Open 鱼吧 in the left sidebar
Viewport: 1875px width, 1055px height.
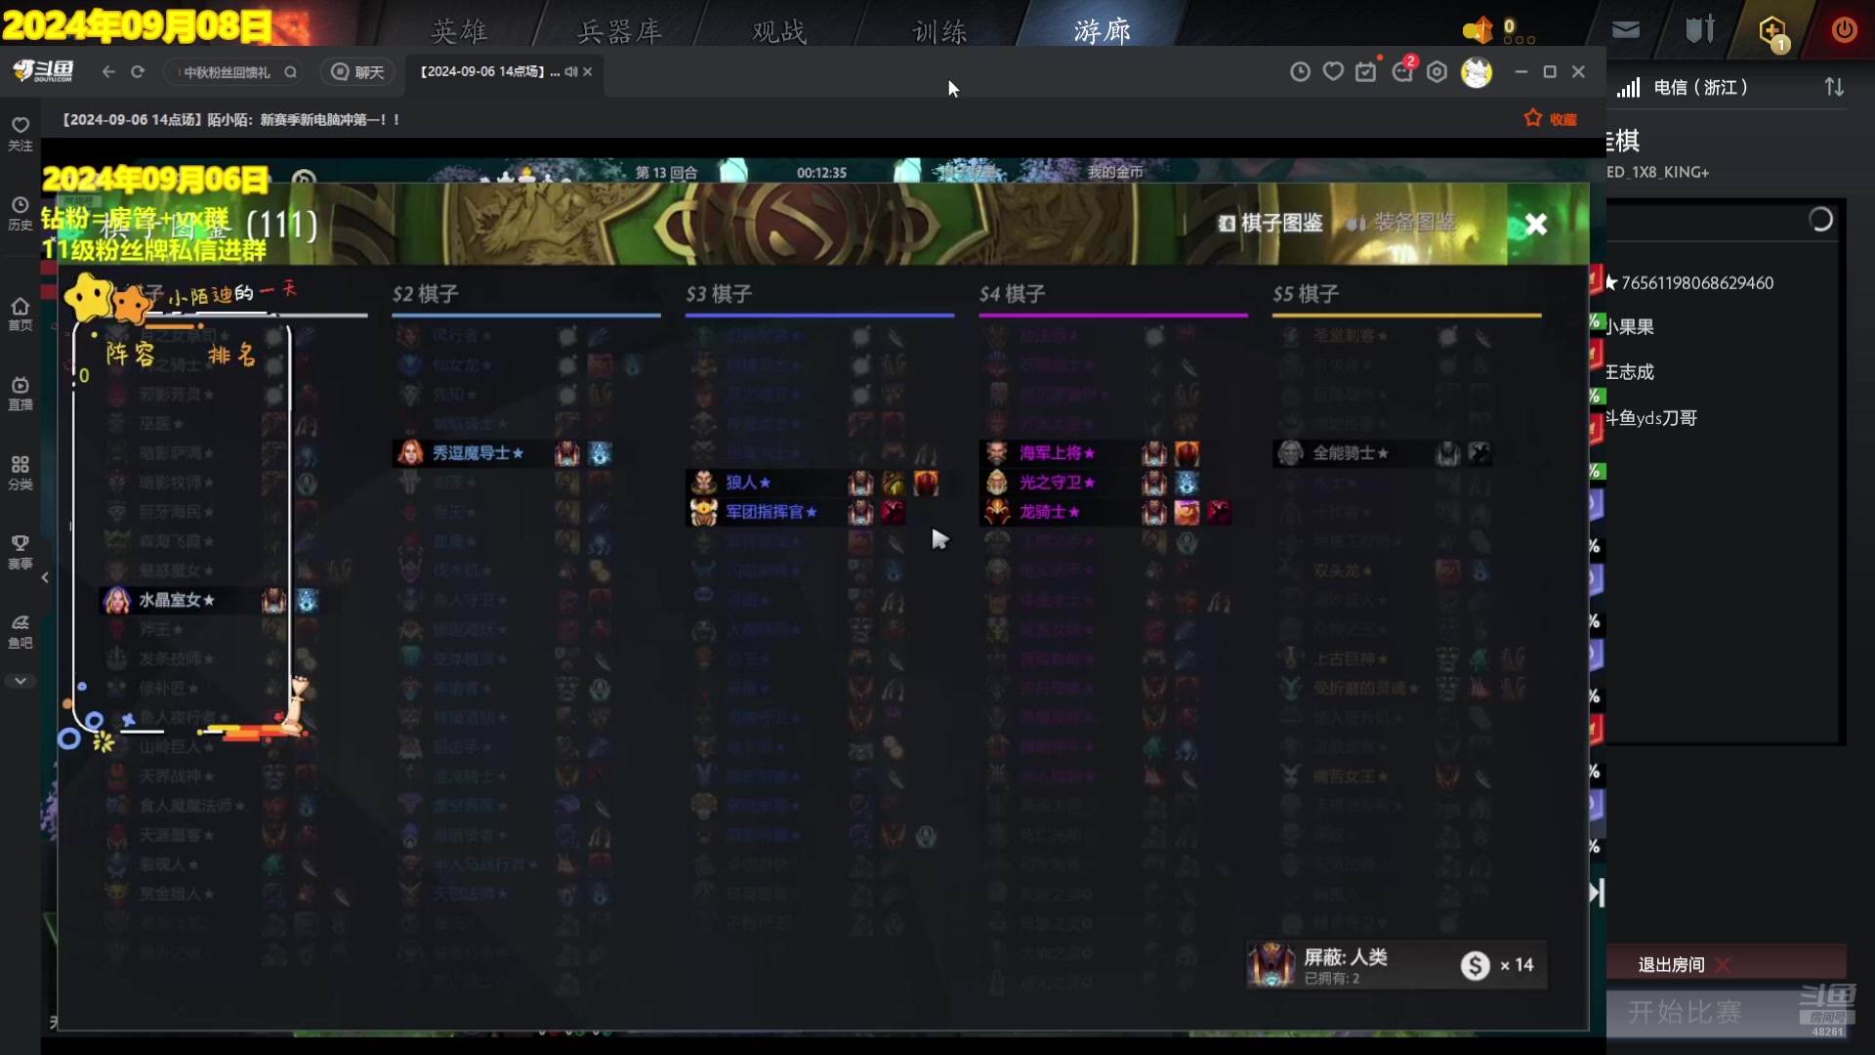tap(21, 631)
